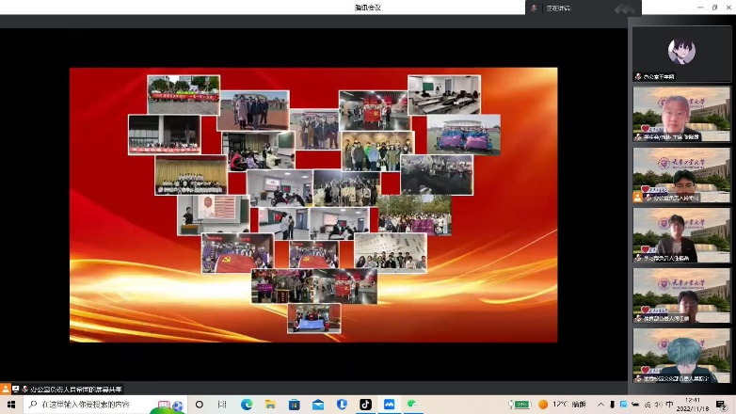Screen dimensions: 736x414
Task: Click the muted mic icon on the white-haired participant tile
Action: pos(638,137)
